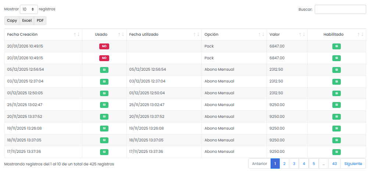The width and height of the screenshot is (368, 172).
Task: Jump to last page 43
Action: (335, 164)
